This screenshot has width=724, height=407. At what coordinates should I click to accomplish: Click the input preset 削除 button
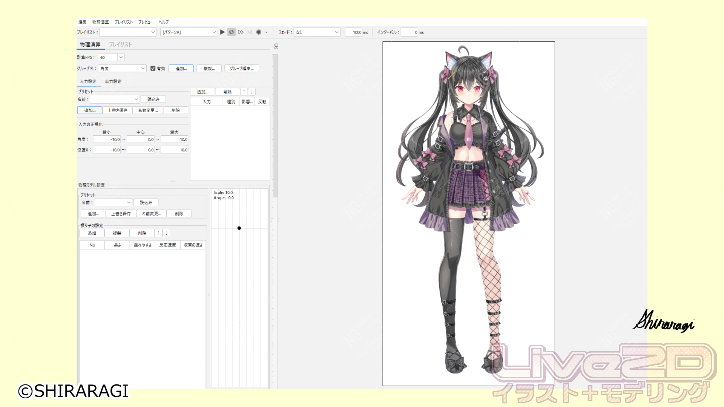(176, 110)
